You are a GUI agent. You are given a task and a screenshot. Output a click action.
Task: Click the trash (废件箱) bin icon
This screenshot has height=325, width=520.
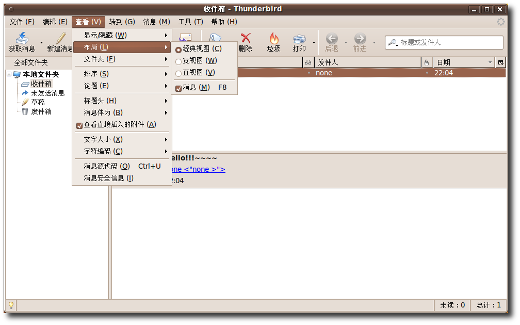25,111
